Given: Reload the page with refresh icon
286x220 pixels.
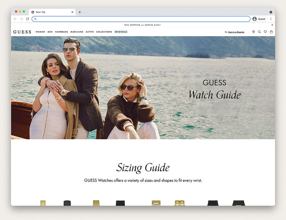Looking at the screenshot, I should [x=27, y=19].
